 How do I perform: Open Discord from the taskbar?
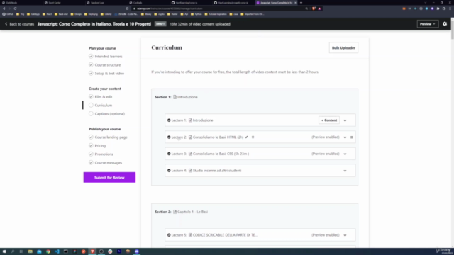(137, 251)
